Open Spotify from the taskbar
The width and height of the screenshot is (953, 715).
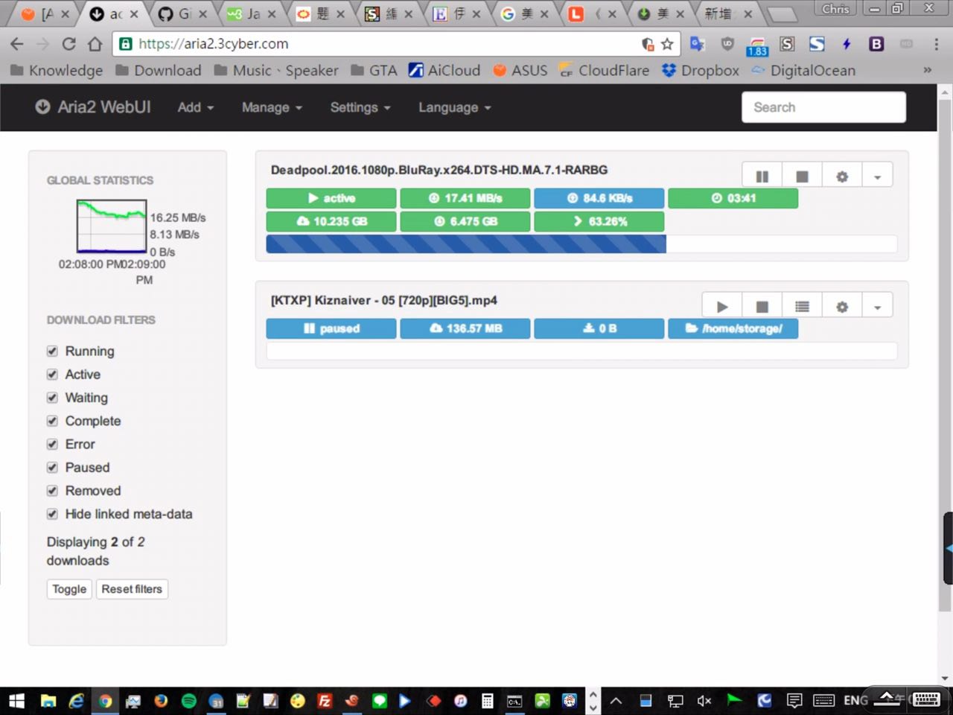[x=189, y=701]
